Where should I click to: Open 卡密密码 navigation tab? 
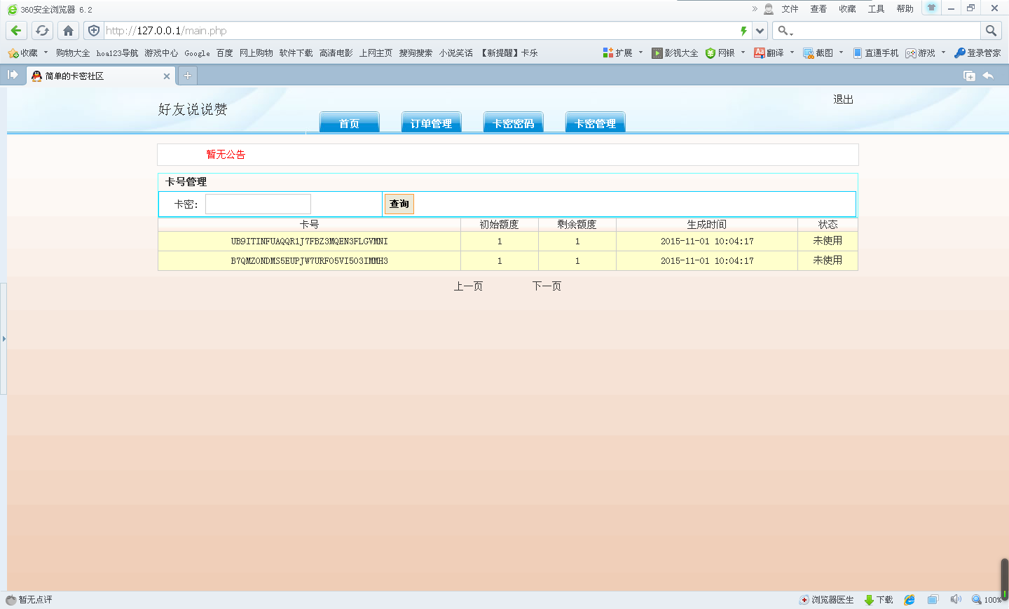[513, 122]
